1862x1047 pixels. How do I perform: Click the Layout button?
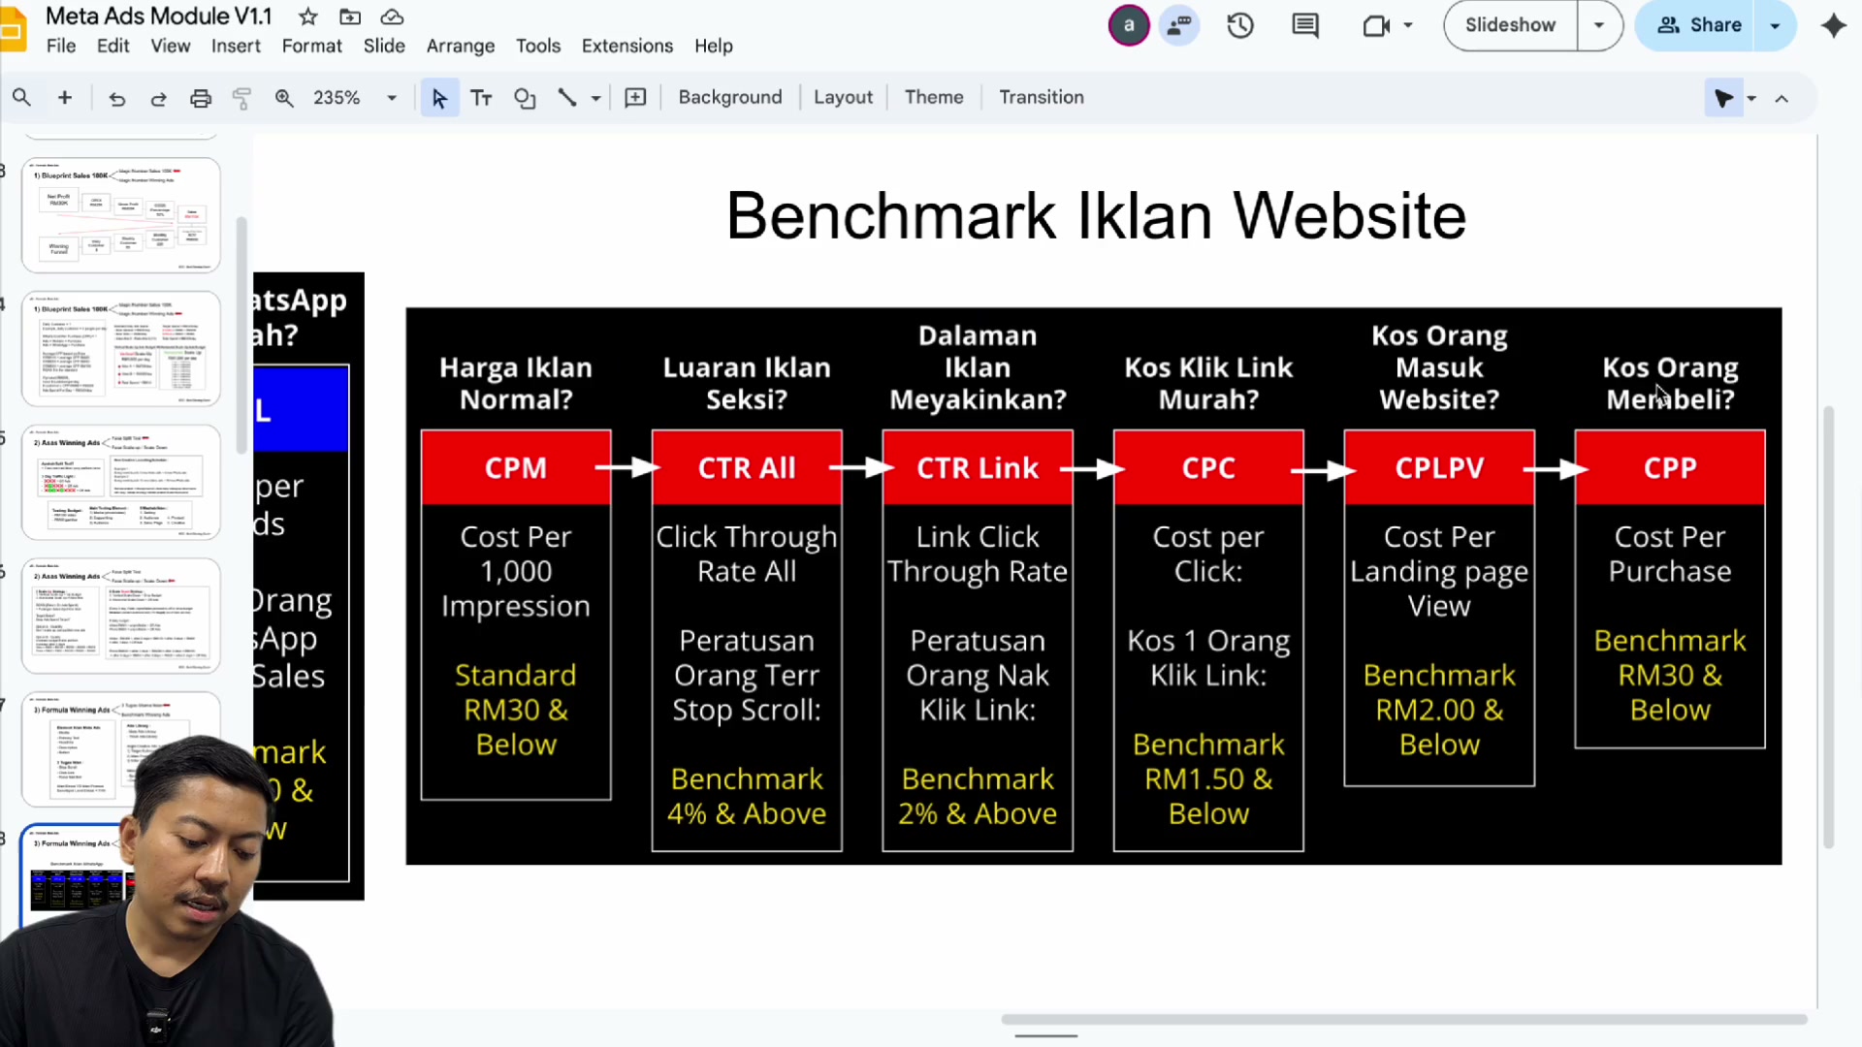843,97
